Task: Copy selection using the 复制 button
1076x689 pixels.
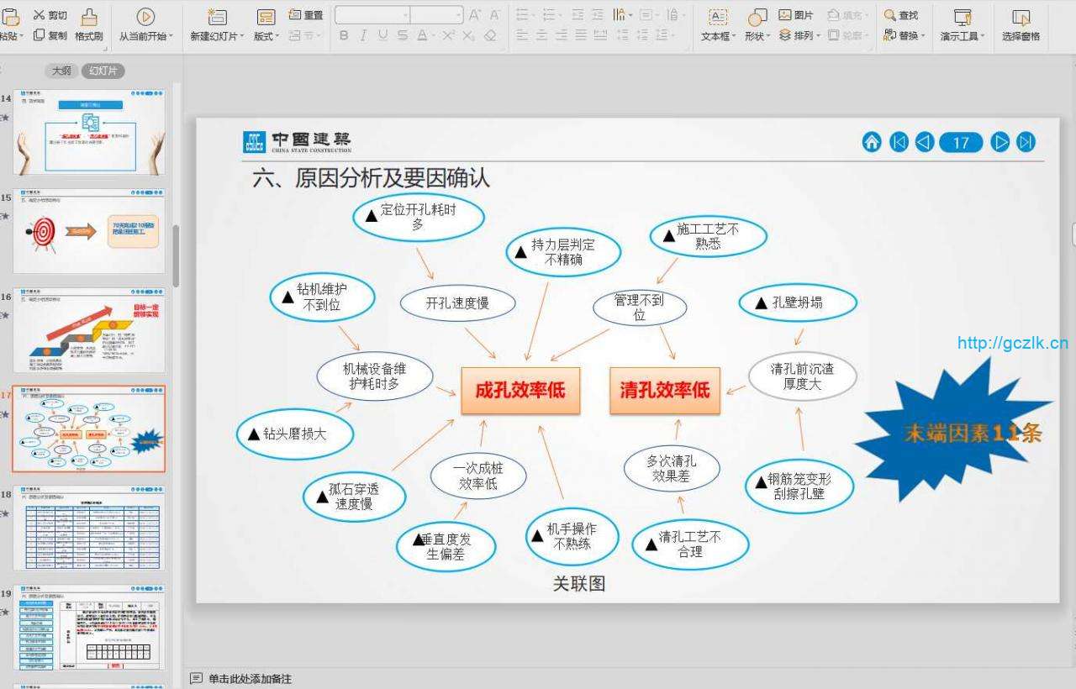Action: click(50, 35)
